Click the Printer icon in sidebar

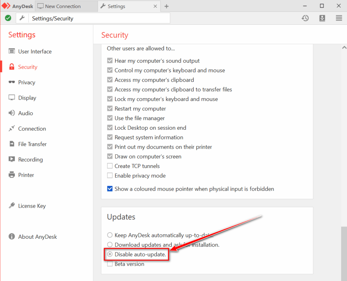pyautogui.click(x=12, y=175)
